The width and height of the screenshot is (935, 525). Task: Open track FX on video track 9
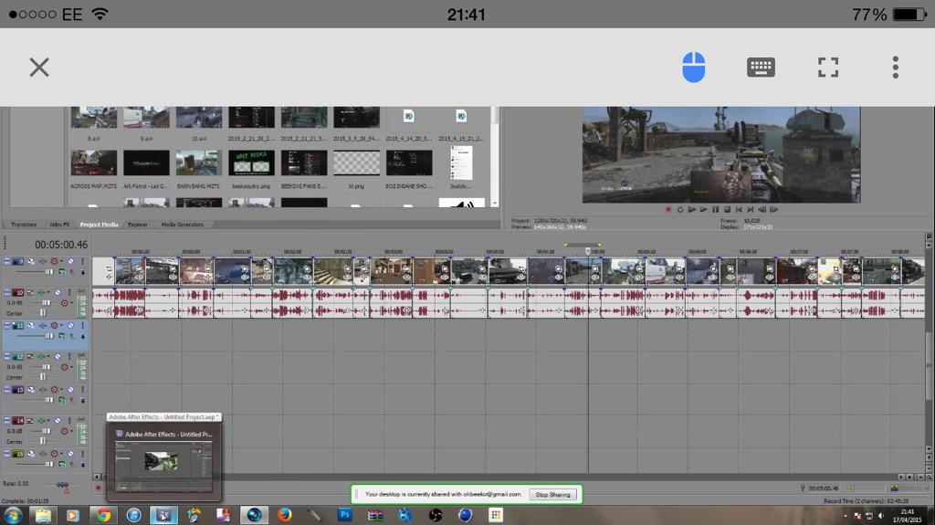pyautogui.click(x=42, y=261)
